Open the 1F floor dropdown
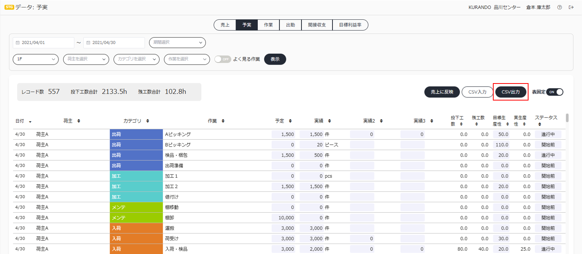582x254 pixels. click(x=36, y=59)
